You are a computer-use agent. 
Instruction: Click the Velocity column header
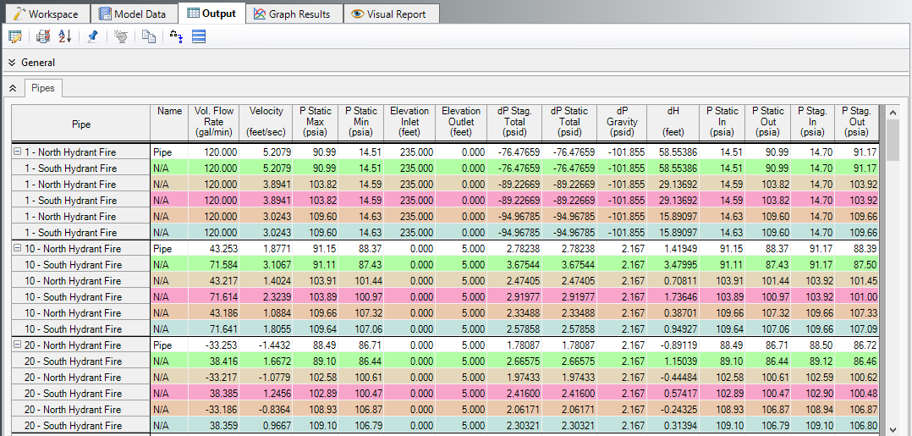pyautogui.click(x=266, y=121)
